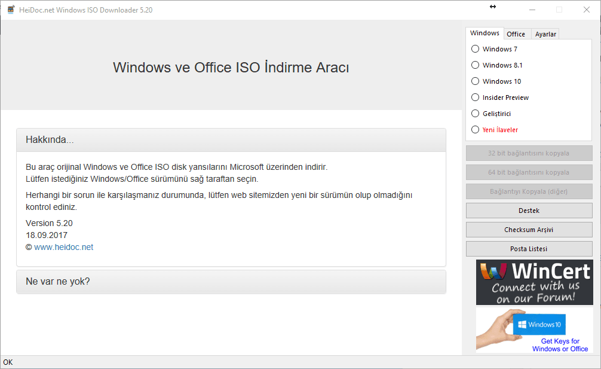Select the red Yeni İlaveler option
Viewport: 601px width, 369px height.
pos(495,130)
